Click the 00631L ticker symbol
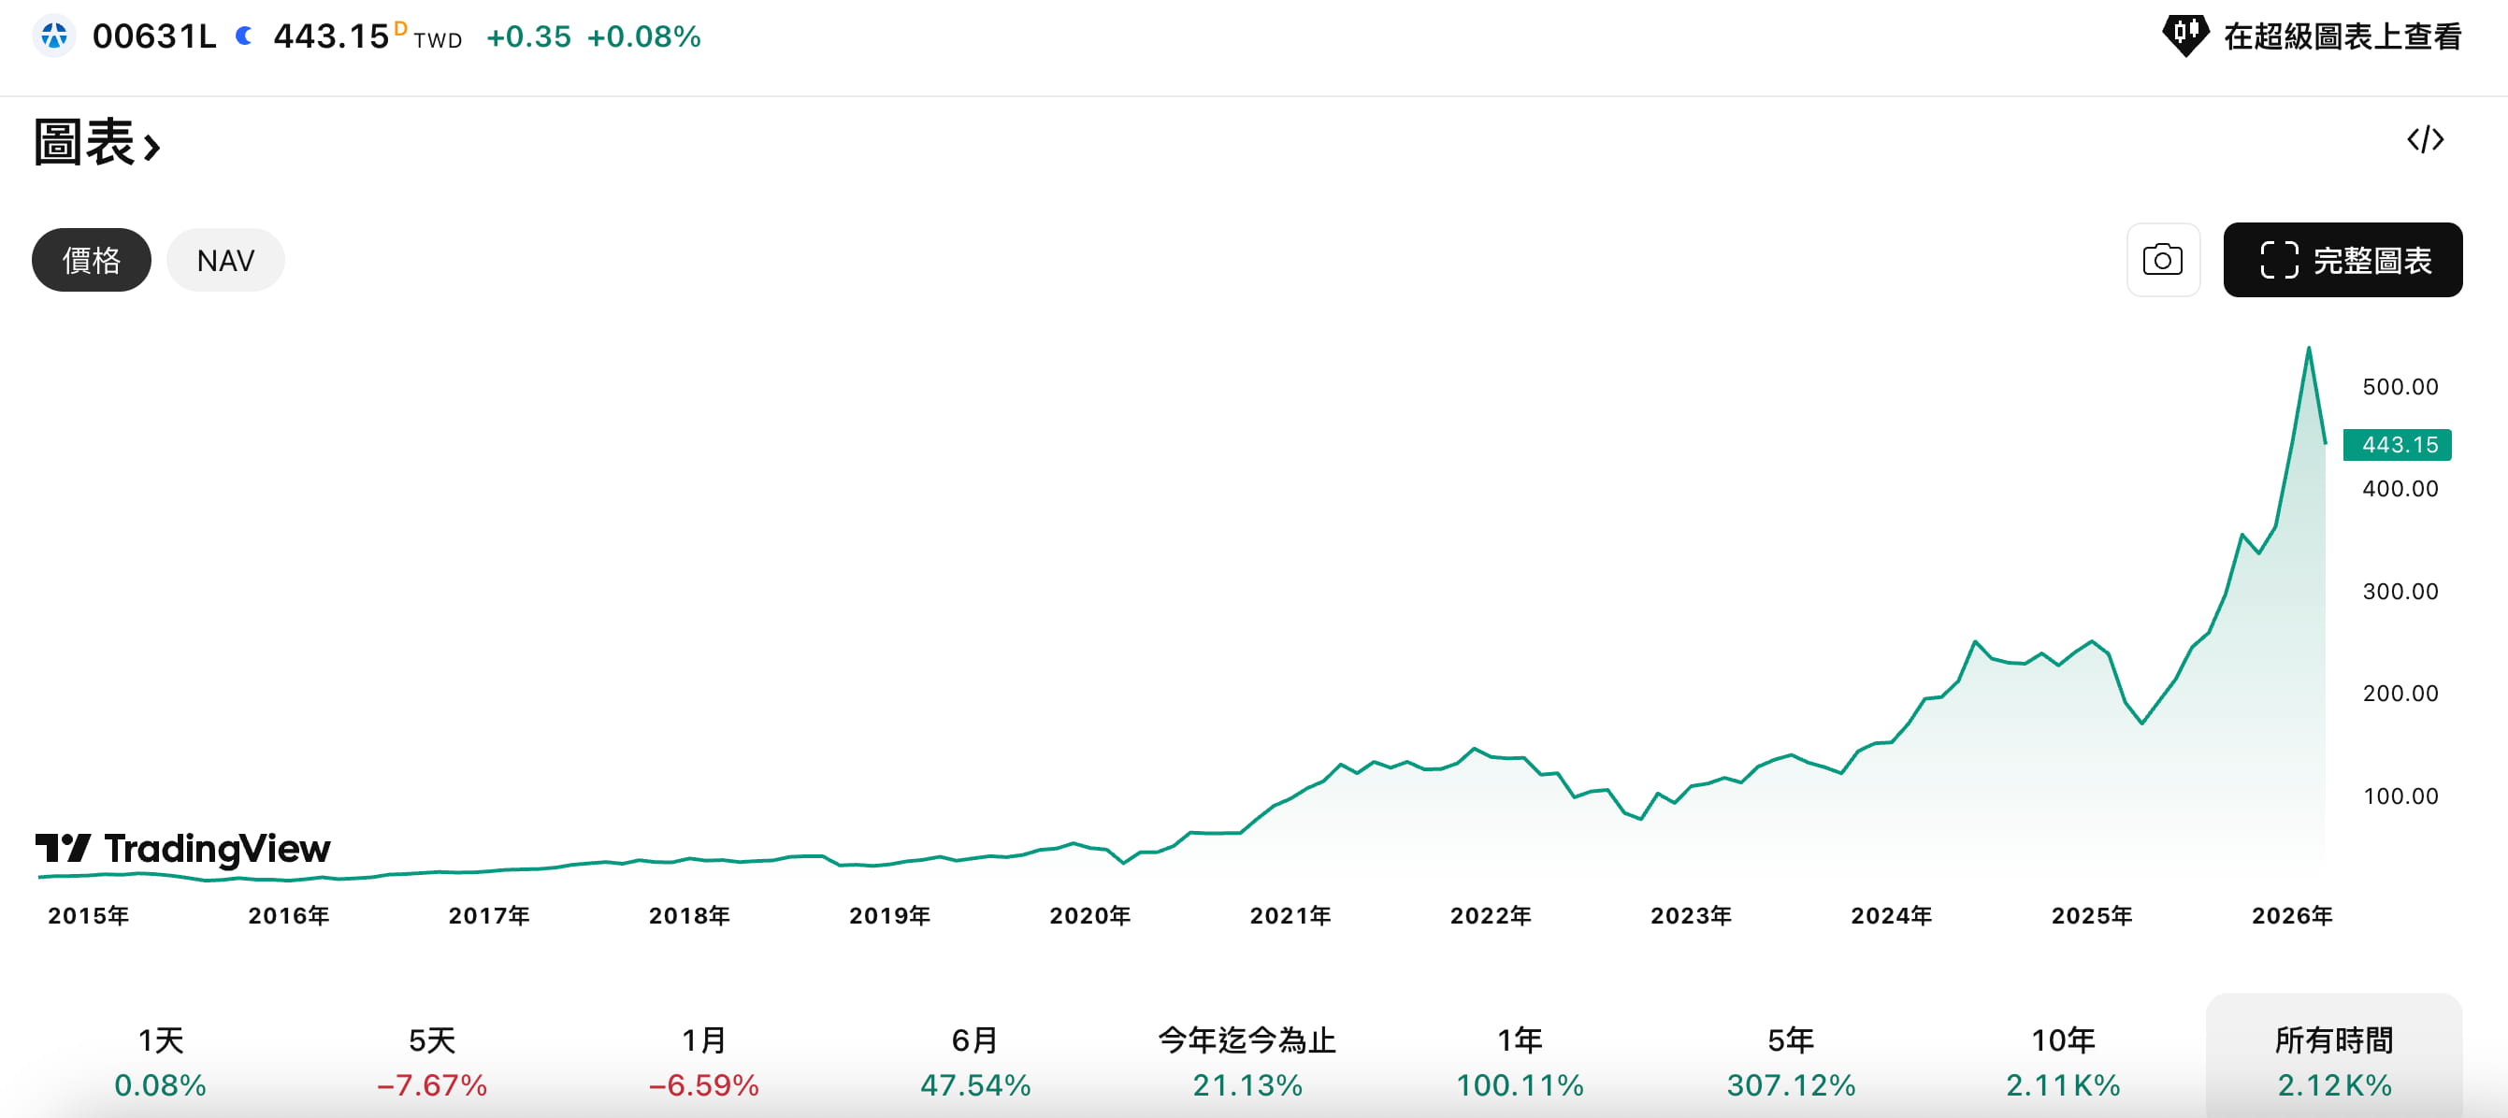This screenshot has width=2508, height=1118. click(154, 36)
